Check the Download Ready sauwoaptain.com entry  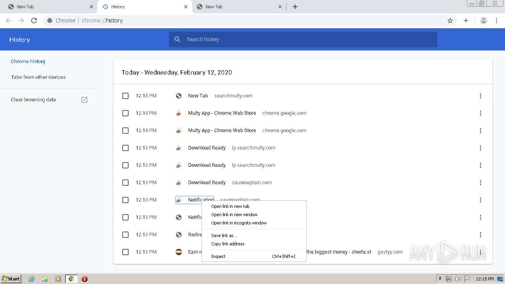click(125, 183)
